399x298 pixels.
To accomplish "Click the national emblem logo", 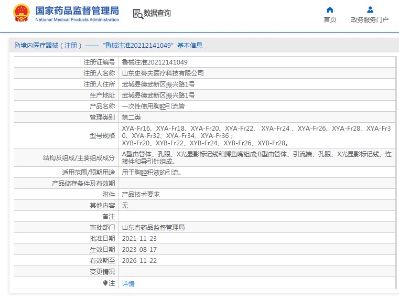I will 21,13.
